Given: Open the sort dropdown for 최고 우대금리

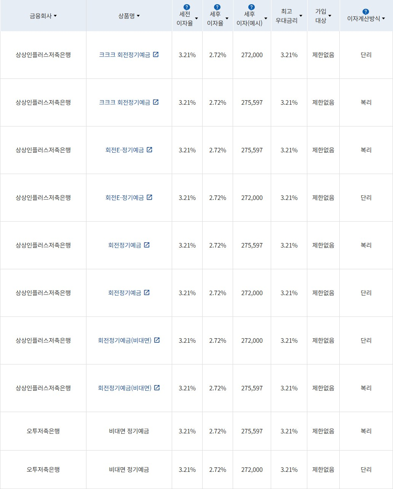Looking at the screenshot, I should 301,16.
